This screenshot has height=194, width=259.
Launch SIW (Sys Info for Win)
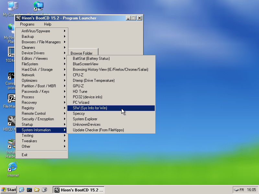(x=111, y=108)
